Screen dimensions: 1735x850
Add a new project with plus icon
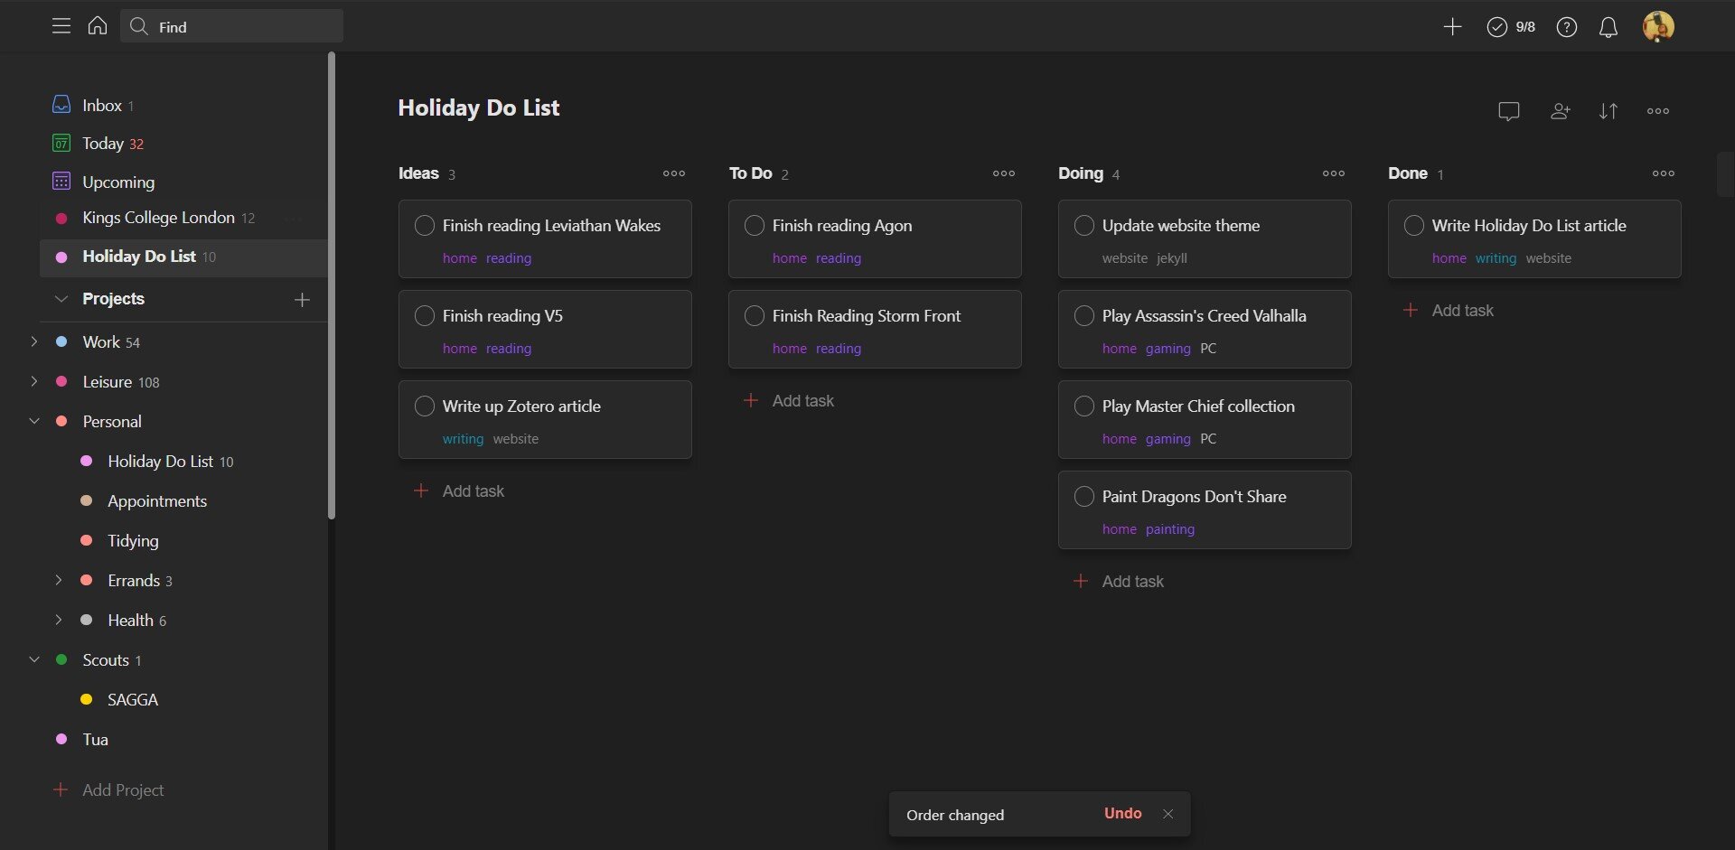302,300
